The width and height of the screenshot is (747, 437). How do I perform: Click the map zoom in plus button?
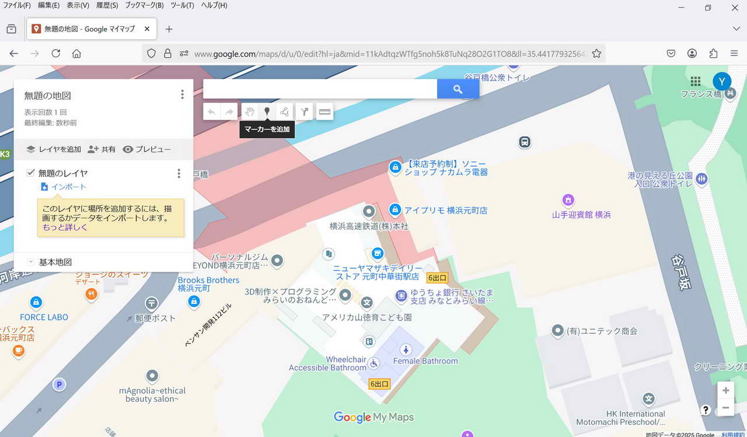(725, 390)
